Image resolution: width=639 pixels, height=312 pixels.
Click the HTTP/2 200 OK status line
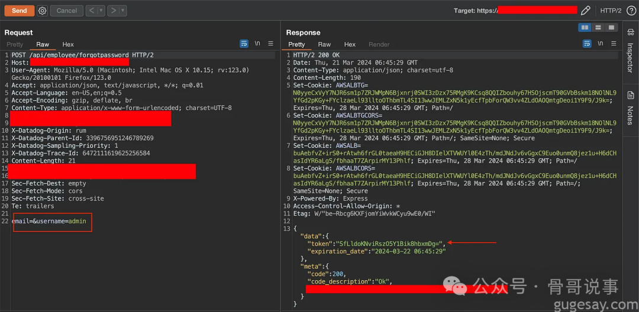tap(316, 55)
